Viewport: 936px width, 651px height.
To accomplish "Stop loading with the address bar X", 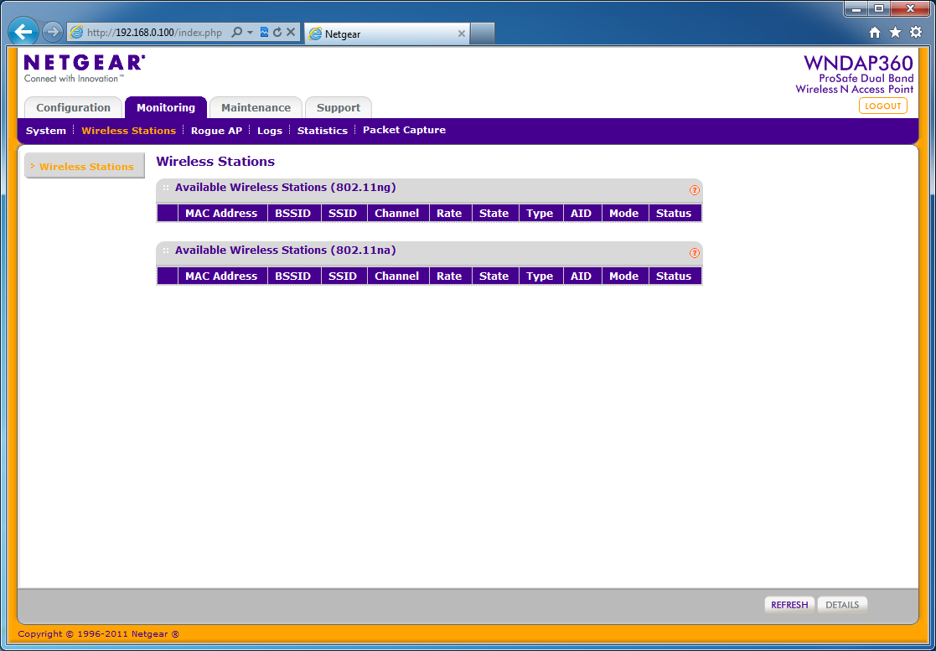I will [x=291, y=32].
